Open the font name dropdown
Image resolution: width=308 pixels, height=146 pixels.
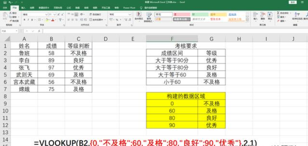(x=46, y=15)
